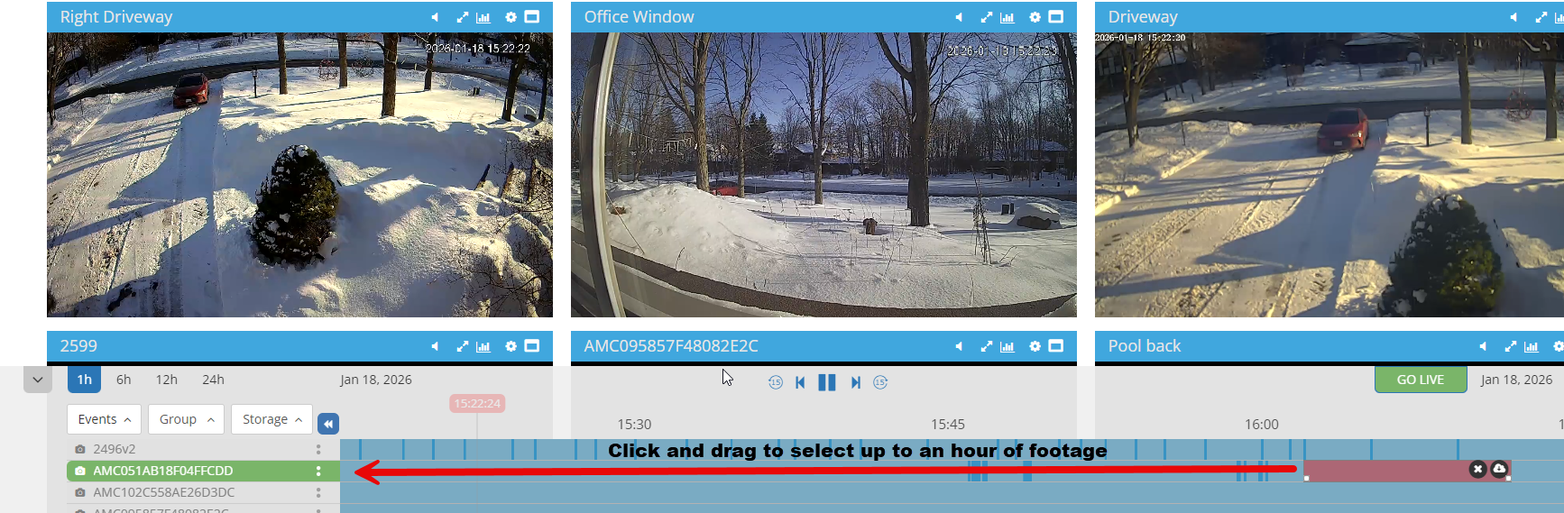Collapse camera list with double-arrow button

coord(328,423)
